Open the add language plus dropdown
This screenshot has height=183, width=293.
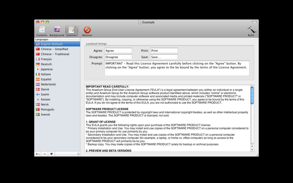(38, 154)
